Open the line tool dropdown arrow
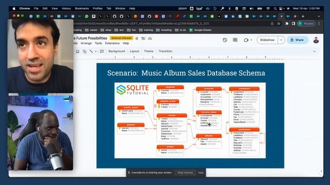This screenshot has width=330, height=185. (96, 51)
